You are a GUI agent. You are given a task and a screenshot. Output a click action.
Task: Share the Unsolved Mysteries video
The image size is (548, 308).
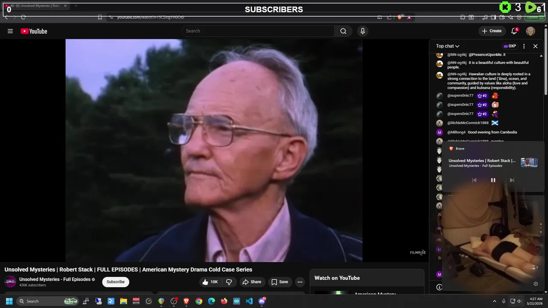pyautogui.click(x=252, y=282)
